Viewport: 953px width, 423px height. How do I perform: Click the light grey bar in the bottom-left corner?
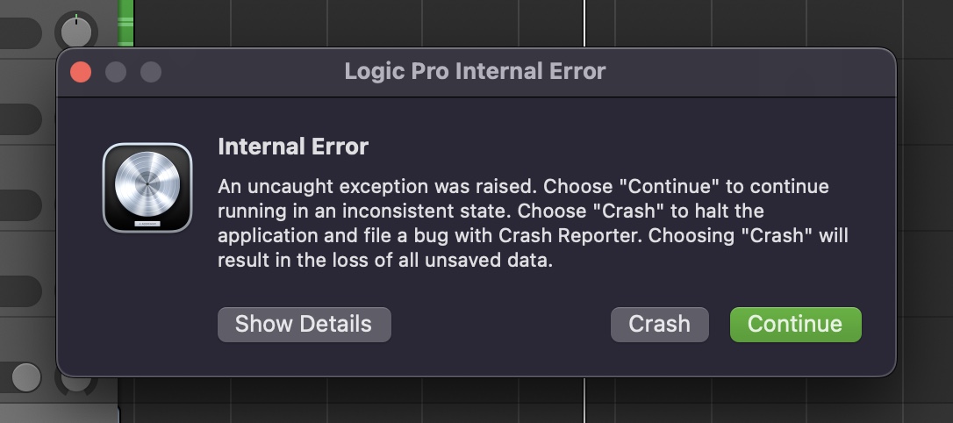pos(59,413)
